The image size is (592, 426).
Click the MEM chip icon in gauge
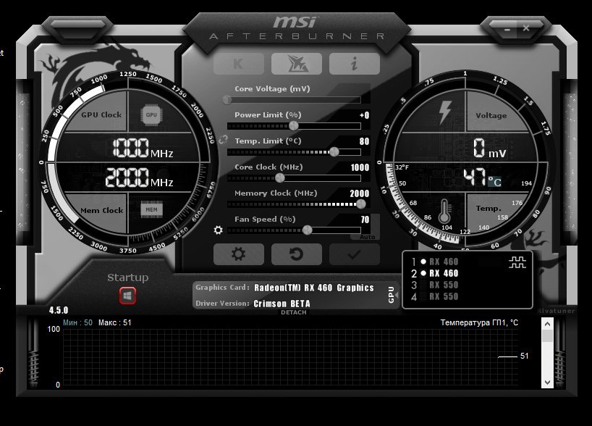(x=151, y=210)
